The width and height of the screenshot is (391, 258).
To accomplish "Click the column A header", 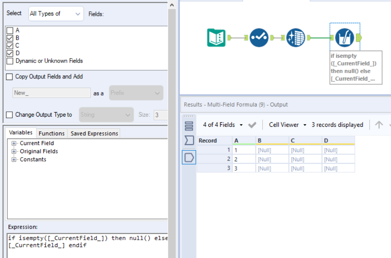I will pos(244,141).
